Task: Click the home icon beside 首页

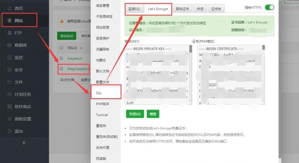Action: [x=9, y=8]
